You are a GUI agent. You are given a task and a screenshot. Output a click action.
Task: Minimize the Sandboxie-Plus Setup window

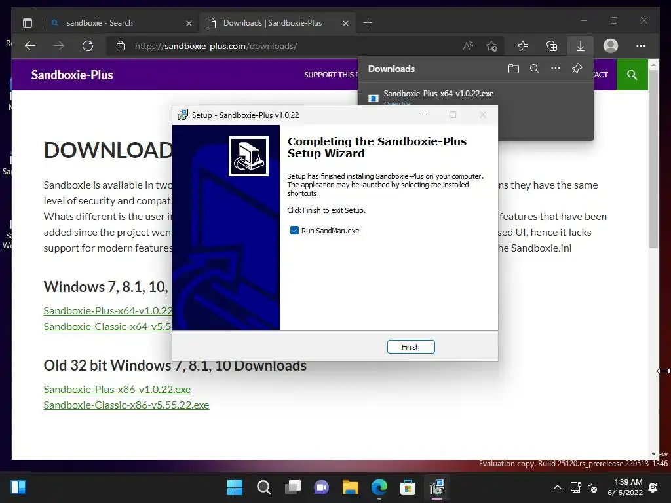tap(423, 115)
